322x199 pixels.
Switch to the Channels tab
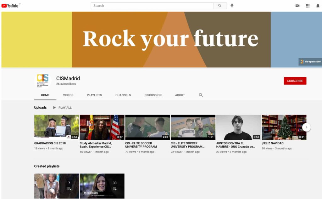pos(123,95)
